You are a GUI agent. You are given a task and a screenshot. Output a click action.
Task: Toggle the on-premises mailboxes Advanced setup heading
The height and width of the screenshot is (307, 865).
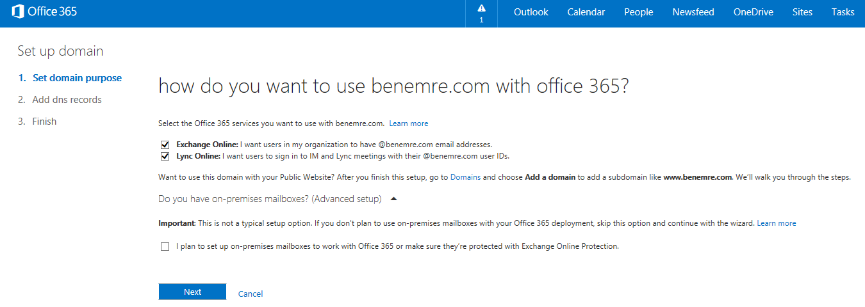coord(270,199)
